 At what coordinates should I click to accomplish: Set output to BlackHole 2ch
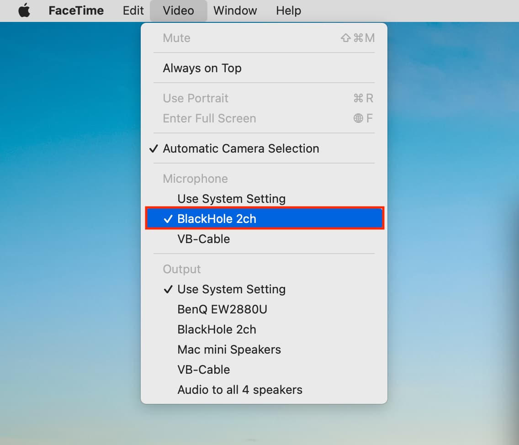(x=264, y=329)
